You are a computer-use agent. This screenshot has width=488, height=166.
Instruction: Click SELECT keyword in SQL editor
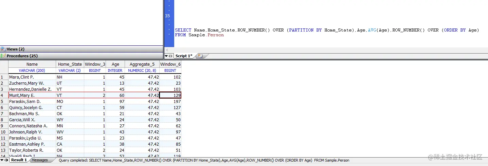click(x=183, y=30)
